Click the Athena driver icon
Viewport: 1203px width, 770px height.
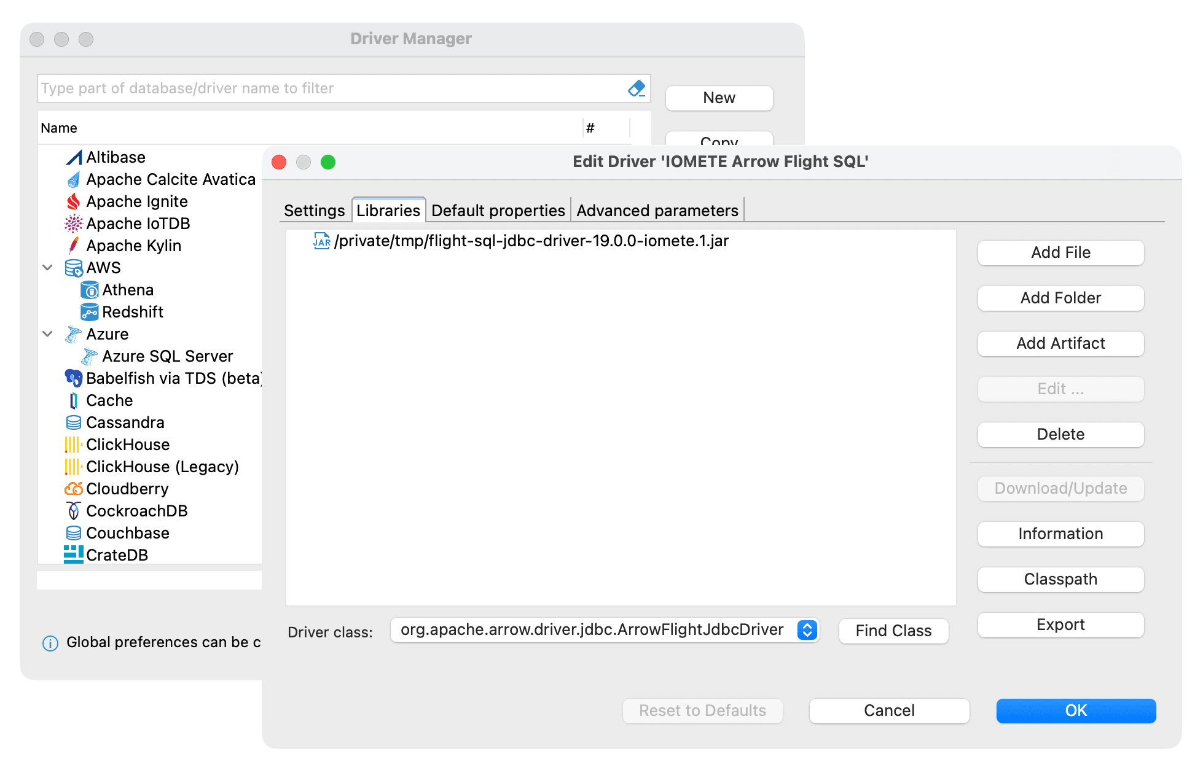90,290
